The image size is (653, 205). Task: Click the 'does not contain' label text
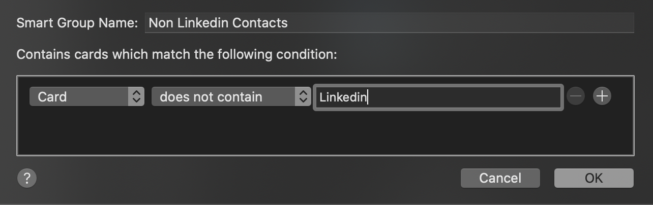coord(211,96)
